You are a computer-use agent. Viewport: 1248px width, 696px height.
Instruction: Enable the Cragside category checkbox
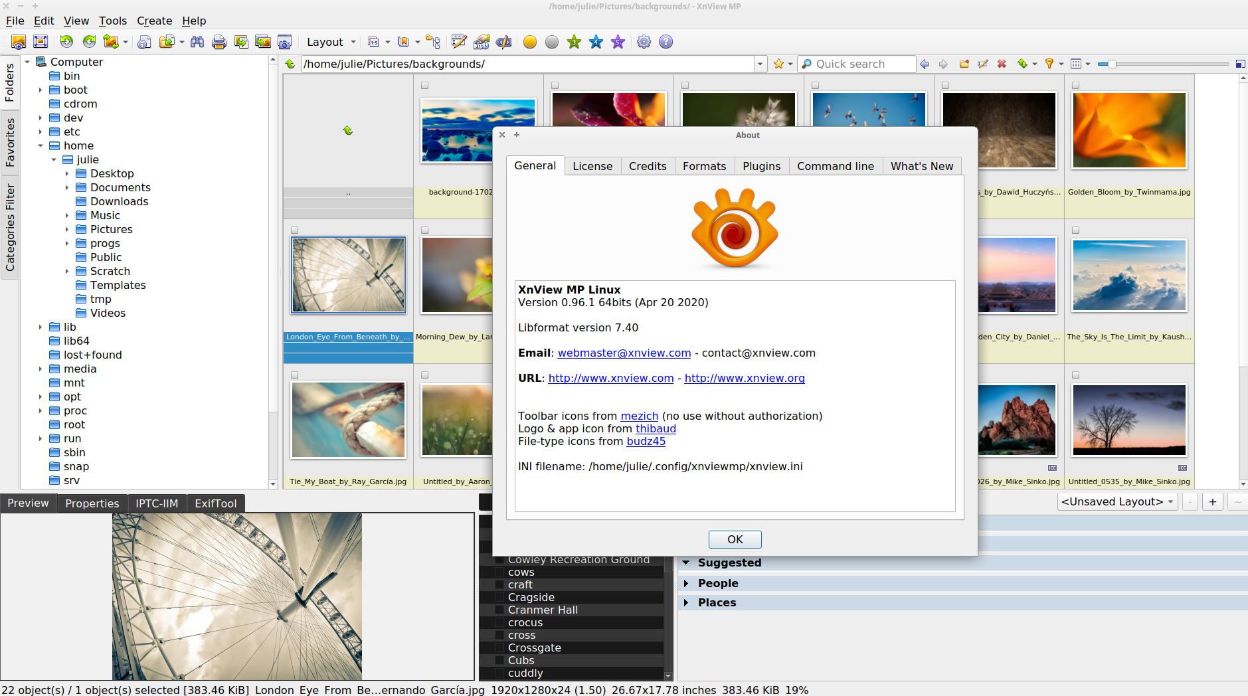499,598
